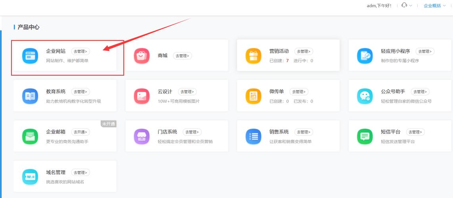Click the 商城 shopping bag icon
Screen dimensions: 453x198
142,56
